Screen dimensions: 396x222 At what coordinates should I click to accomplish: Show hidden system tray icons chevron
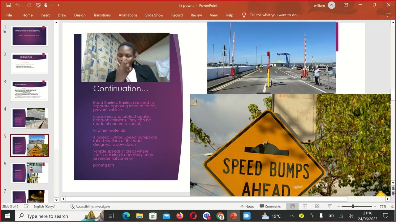tap(292, 216)
